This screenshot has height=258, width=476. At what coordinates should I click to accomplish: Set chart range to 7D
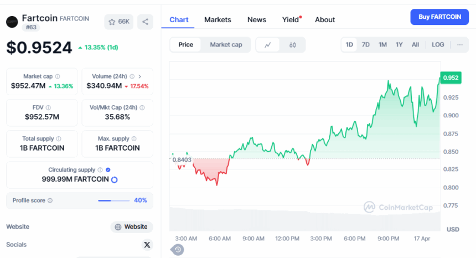(x=365, y=45)
